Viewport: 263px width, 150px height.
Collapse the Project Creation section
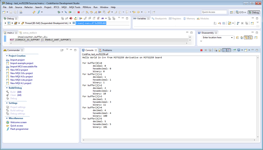click(x=7, y=56)
